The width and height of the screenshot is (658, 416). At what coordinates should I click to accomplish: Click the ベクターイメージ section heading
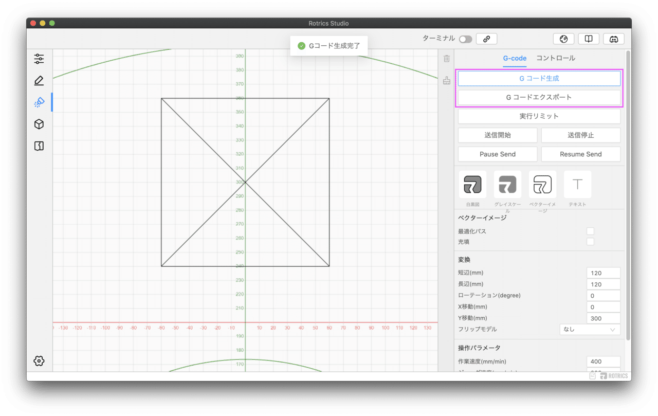(482, 218)
